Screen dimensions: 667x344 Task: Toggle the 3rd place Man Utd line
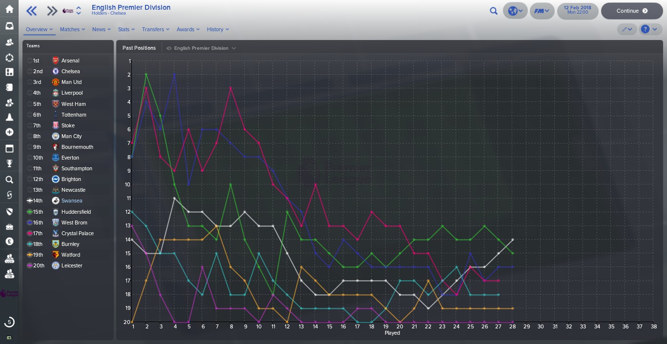coord(30,82)
